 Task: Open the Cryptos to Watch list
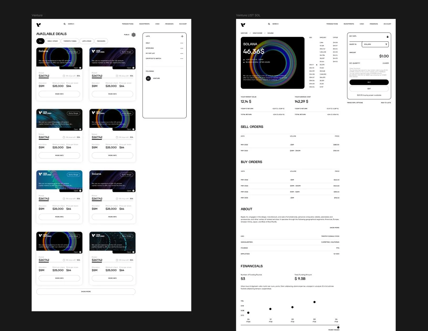coord(154,59)
